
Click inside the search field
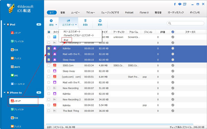coord(185,23)
